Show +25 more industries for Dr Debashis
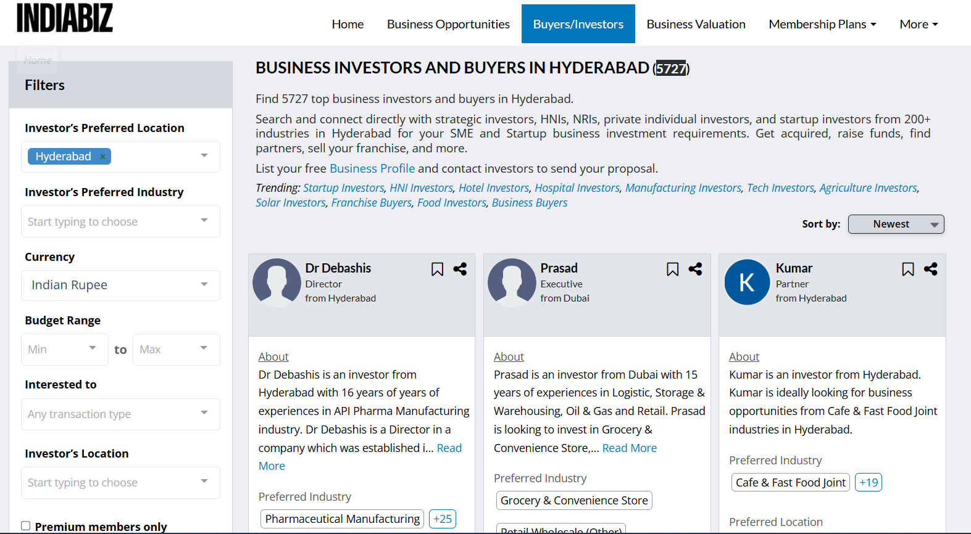Image resolution: width=971 pixels, height=534 pixels. click(x=443, y=519)
